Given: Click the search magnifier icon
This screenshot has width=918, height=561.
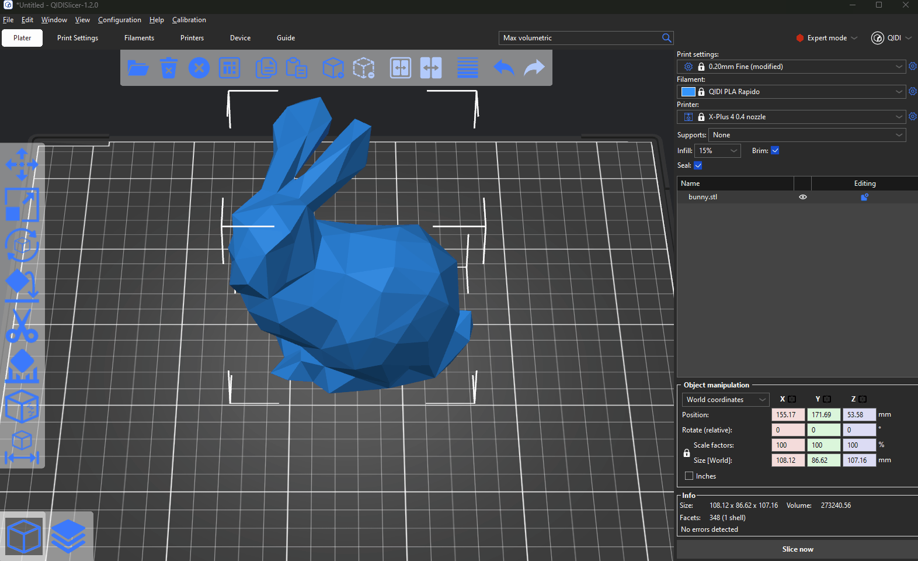Looking at the screenshot, I should pos(666,38).
